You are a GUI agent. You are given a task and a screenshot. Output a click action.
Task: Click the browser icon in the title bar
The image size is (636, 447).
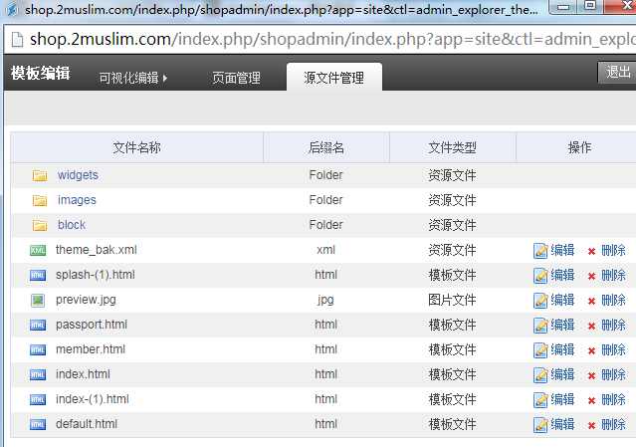12,10
